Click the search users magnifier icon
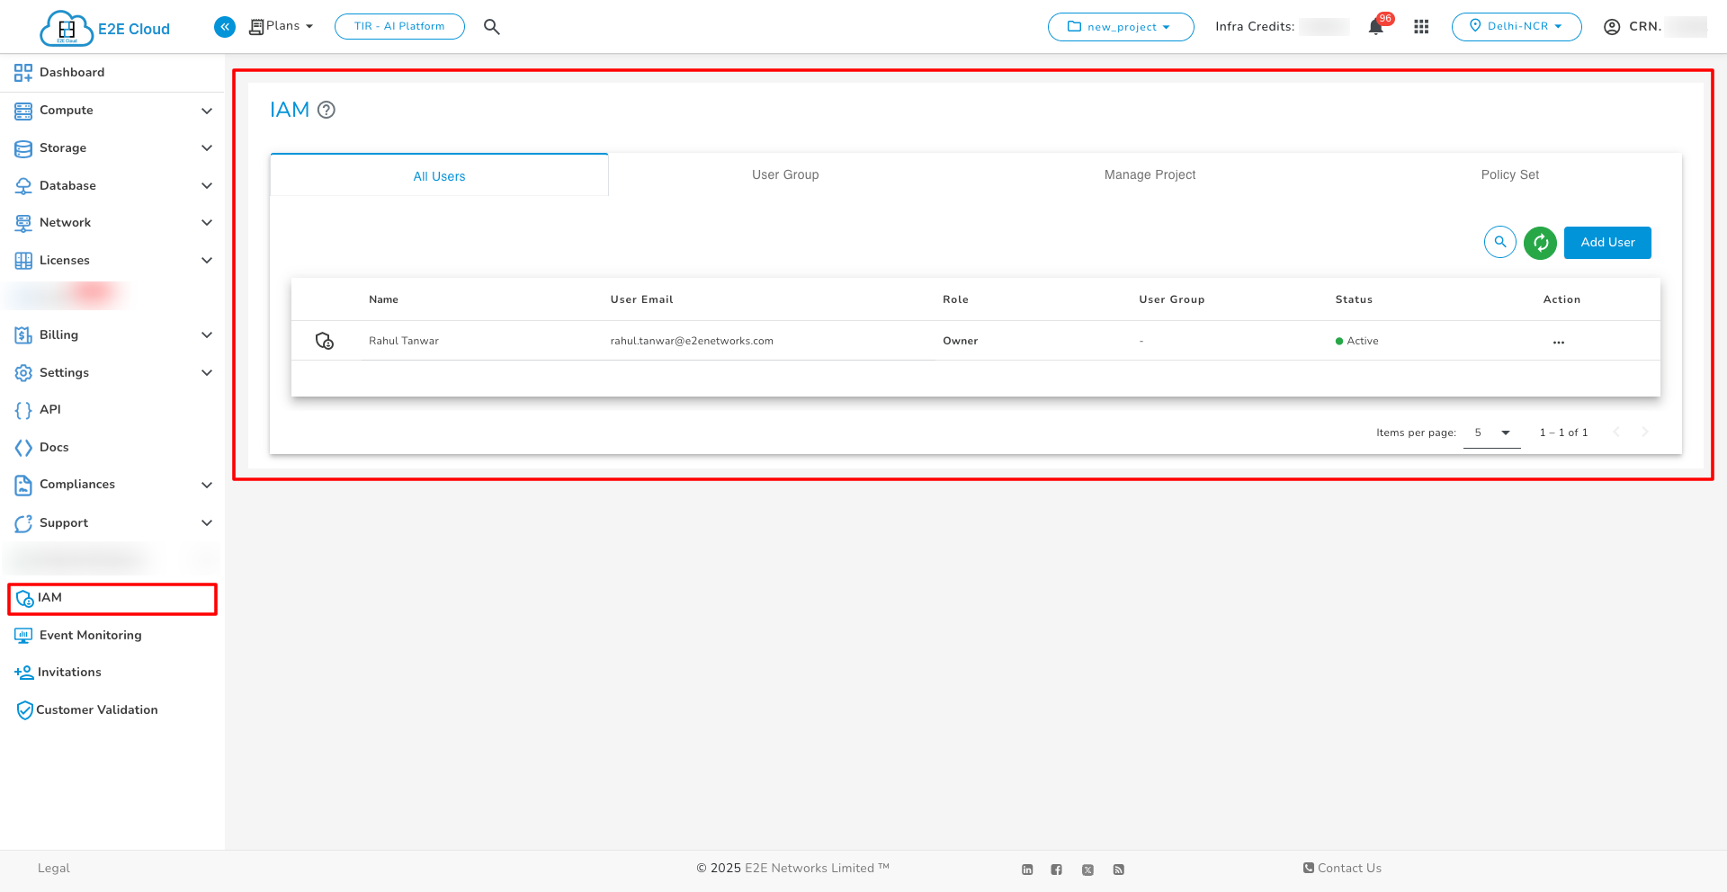Image resolution: width=1727 pixels, height=892 pixels. [x=1499, y=243]
